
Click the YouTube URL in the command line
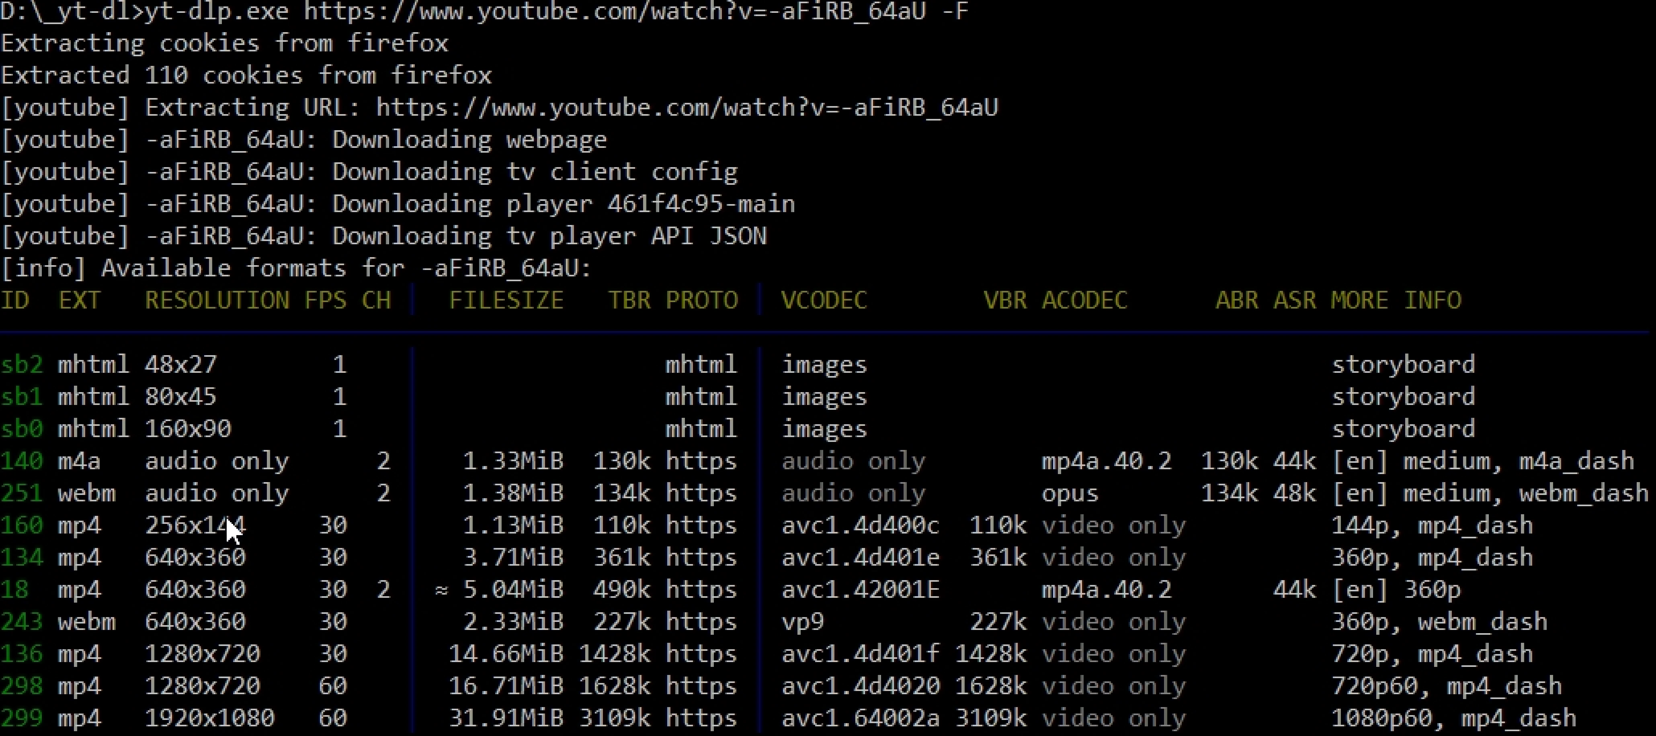(x=615, y=11)
